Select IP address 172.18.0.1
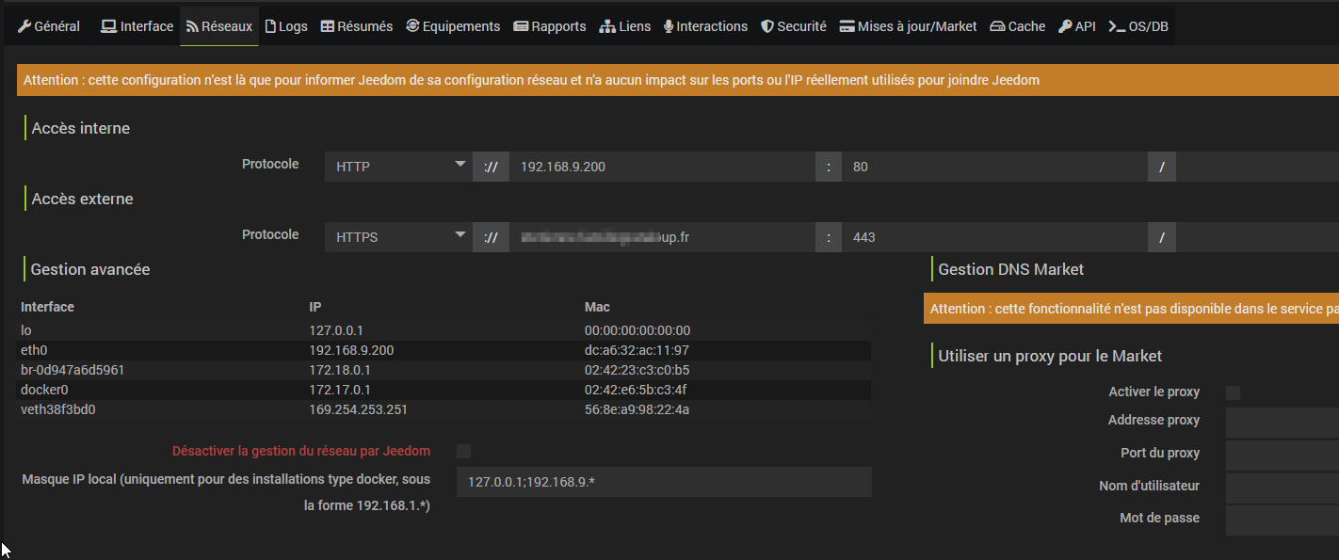This screenshot has width=1339, height=560. pyautogui.click(x=340, y=370)
